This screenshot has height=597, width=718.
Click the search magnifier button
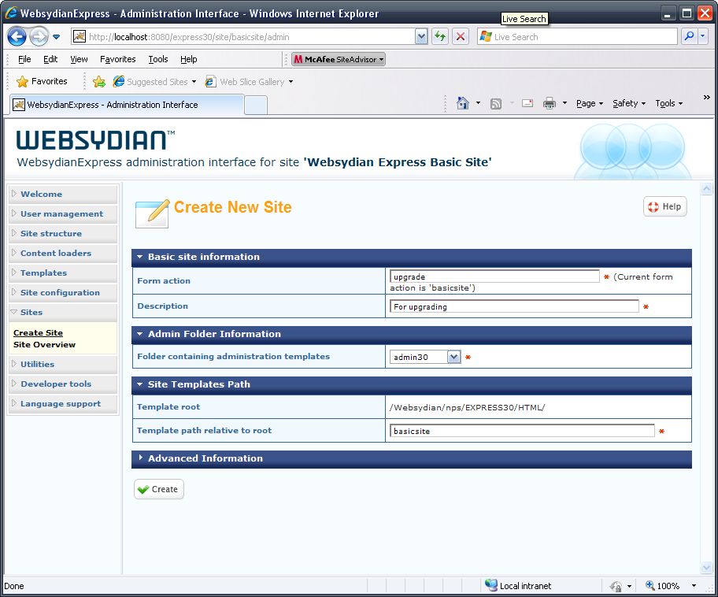(689, 37)
